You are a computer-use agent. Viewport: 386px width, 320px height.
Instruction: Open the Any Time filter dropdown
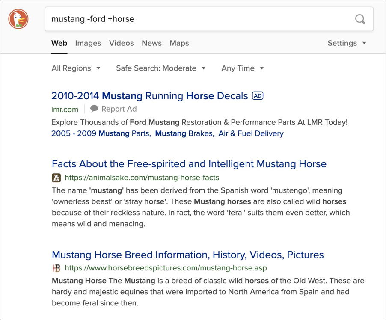pyautogui.click(x=243, y=68)
